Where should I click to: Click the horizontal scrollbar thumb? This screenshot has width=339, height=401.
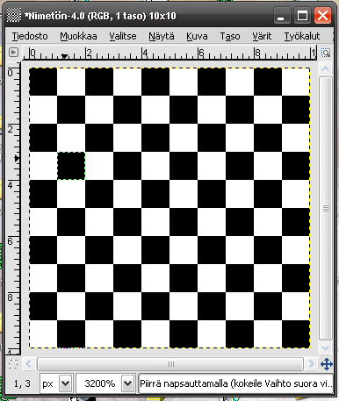coord(170,364)
